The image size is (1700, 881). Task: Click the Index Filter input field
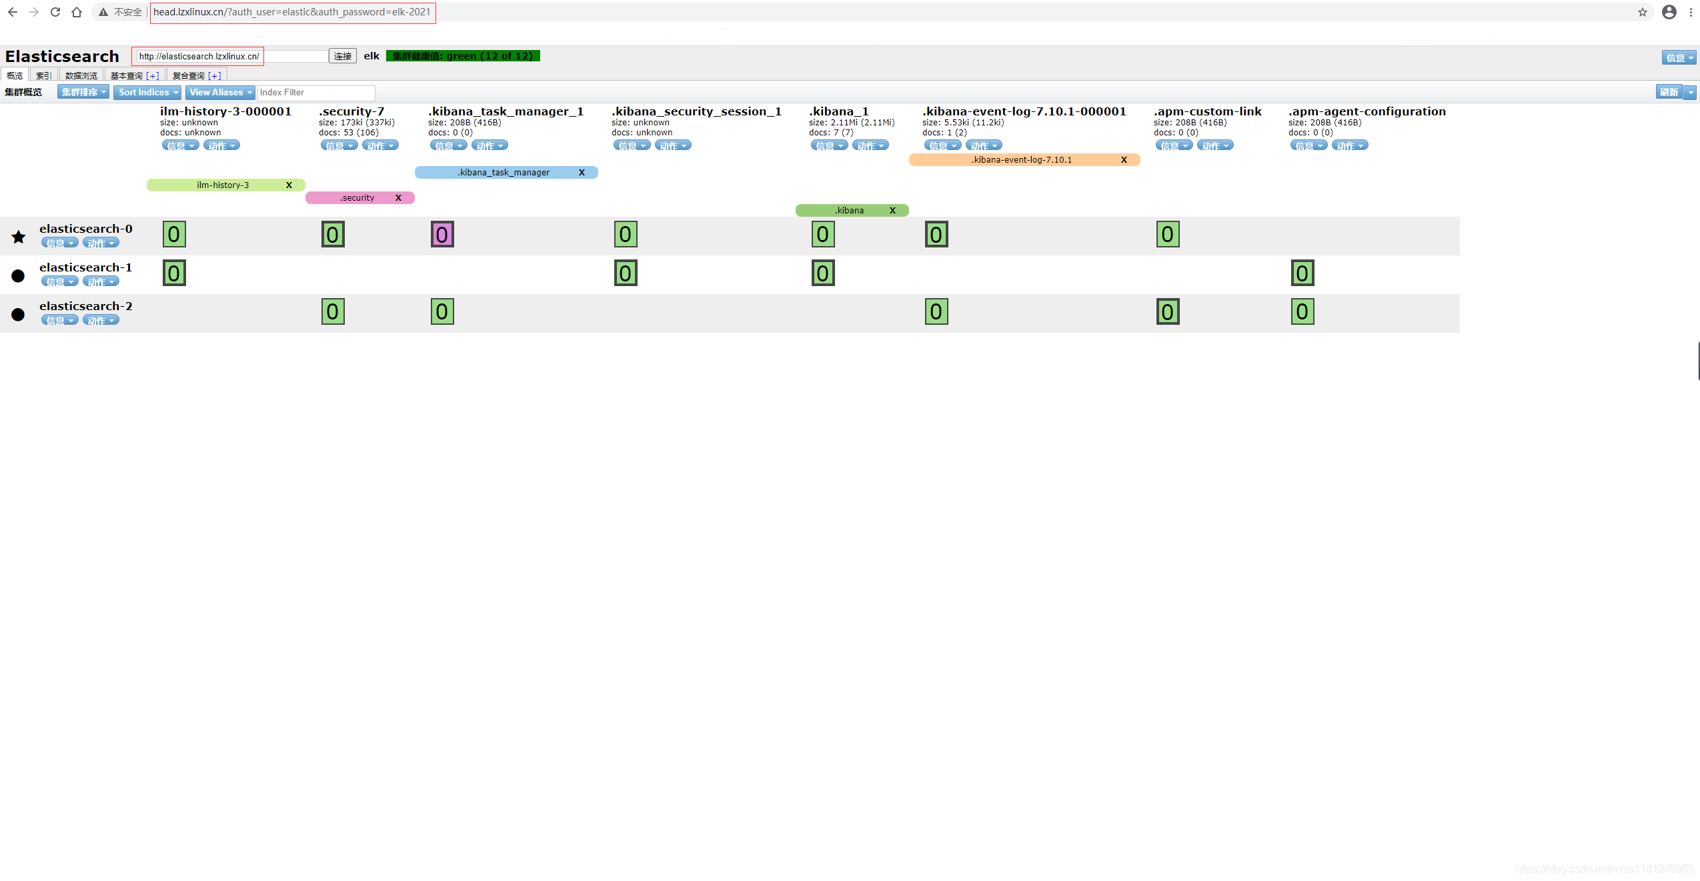coord(316,92)
